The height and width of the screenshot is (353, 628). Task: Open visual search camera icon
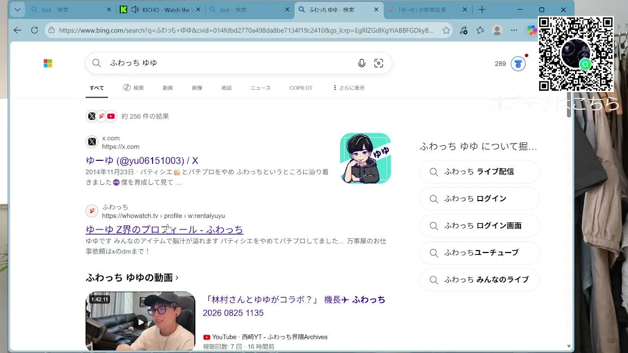click(379, 63)
